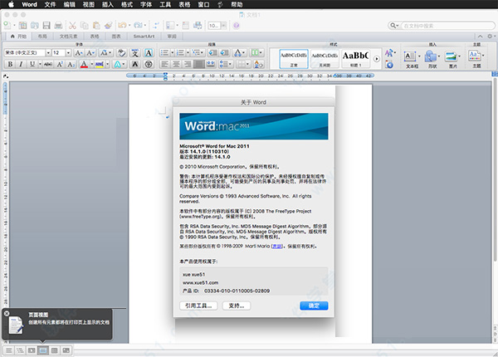The width and height of the screenshot is (498, 357).
Task: Click the sort A-Z icon
Action: coord(258,64)
